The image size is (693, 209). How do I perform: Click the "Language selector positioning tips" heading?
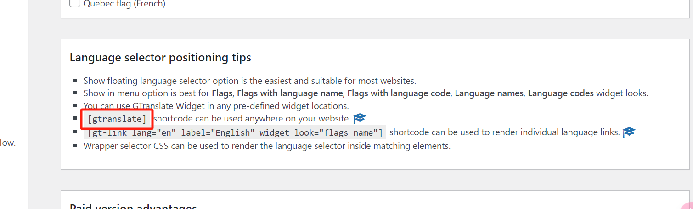point(160,58)
